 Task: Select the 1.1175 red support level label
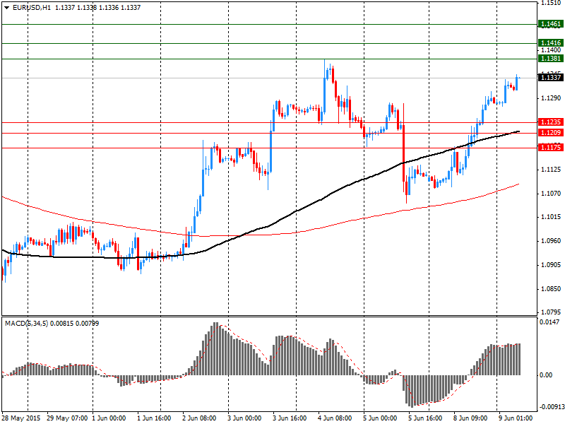pos(551,148)
